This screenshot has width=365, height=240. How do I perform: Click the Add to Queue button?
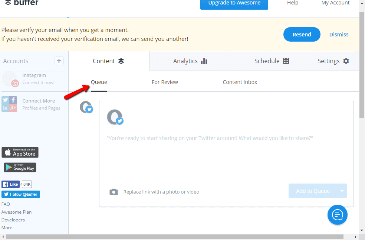(x=313, y=191)
